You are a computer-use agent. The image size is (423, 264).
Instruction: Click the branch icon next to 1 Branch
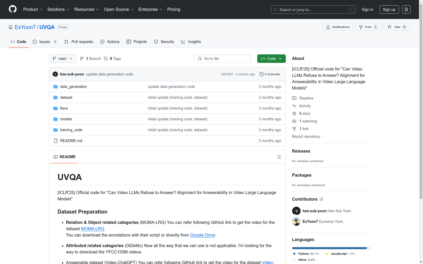pos(82,59)
